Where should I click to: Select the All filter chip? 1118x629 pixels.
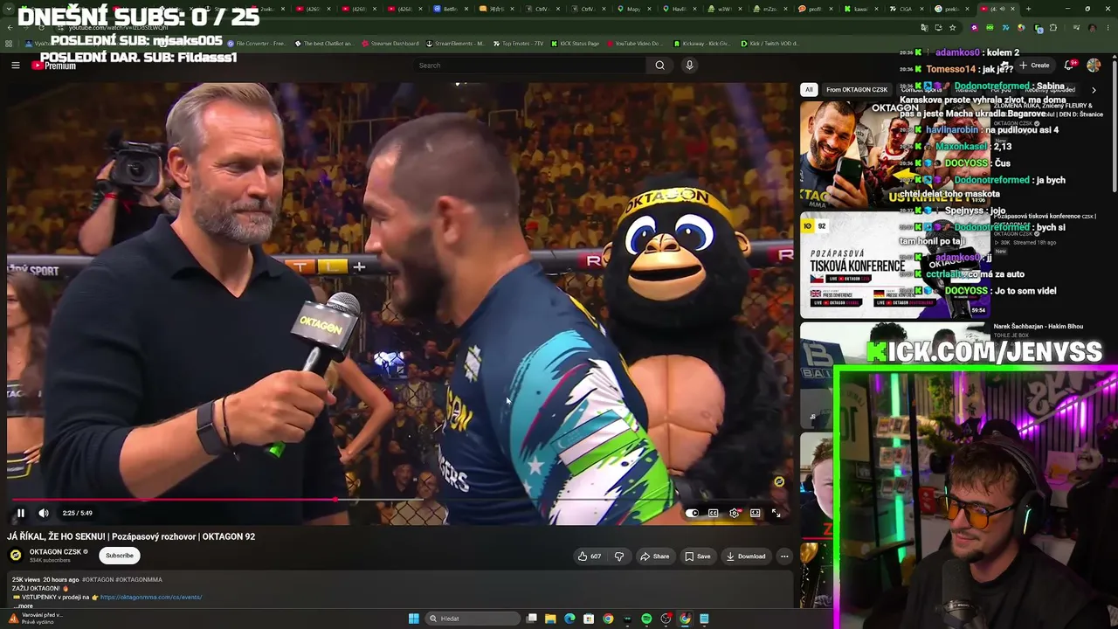[809, 89]
